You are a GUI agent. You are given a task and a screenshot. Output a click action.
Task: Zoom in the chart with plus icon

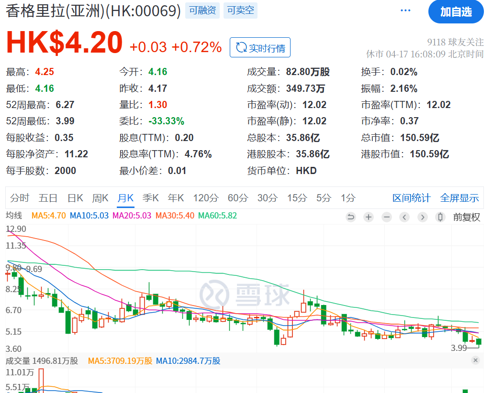coord(369,217)
